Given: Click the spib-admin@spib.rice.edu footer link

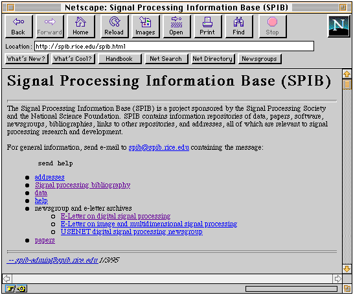Looking at the screenshot, I should click(x=52, y=260).
